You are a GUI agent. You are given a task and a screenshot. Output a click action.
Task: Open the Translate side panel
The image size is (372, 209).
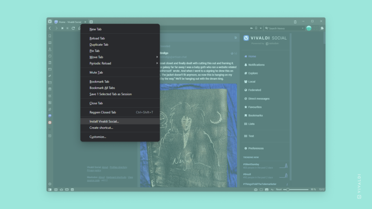pos(50,76)
